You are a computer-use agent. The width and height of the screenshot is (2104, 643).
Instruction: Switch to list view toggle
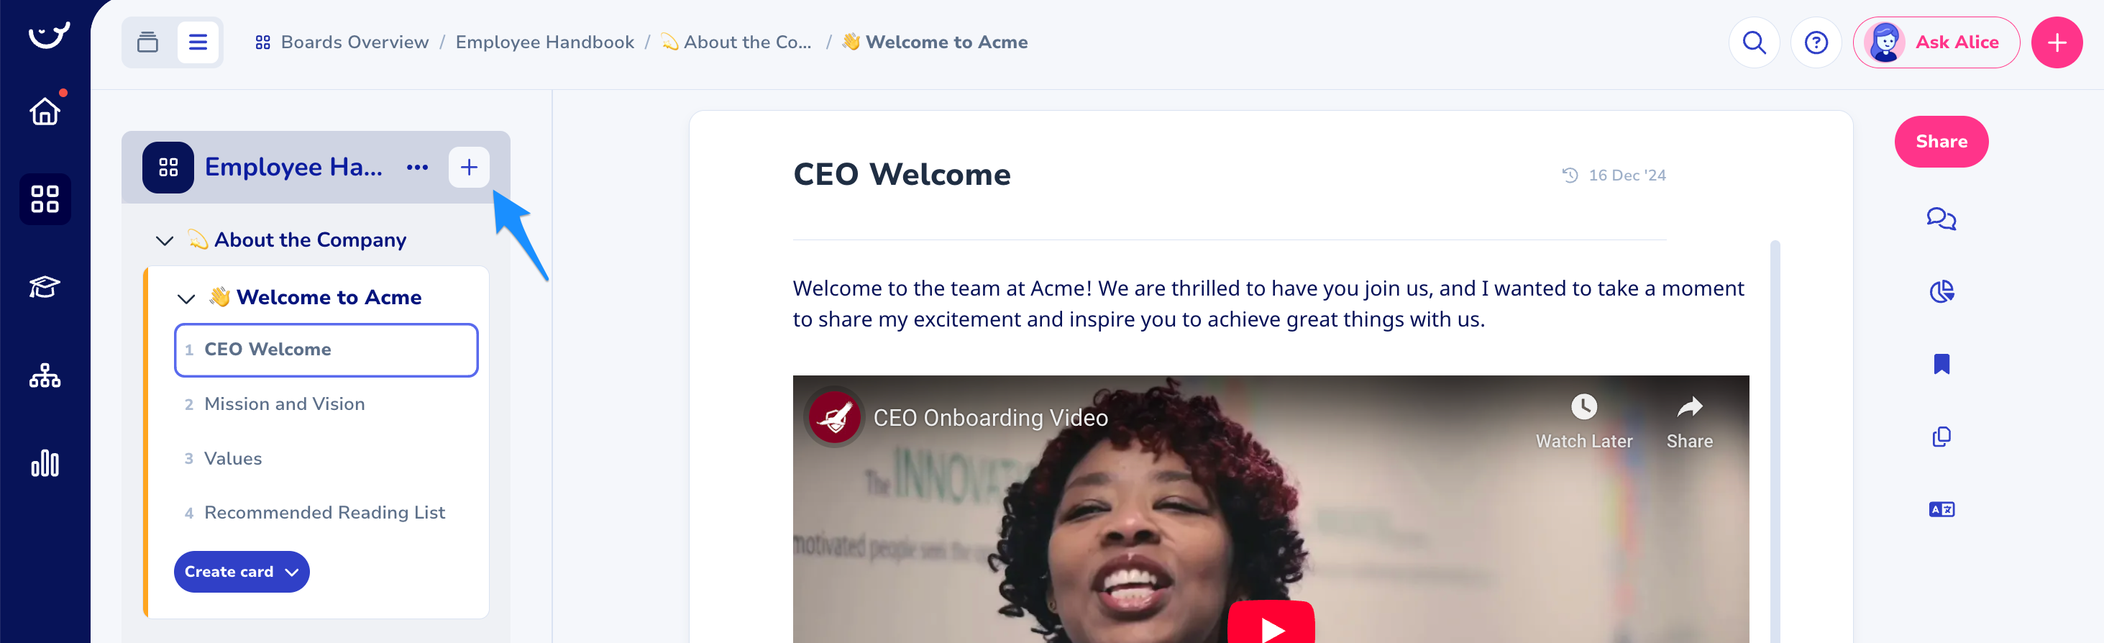click(198, 42)
